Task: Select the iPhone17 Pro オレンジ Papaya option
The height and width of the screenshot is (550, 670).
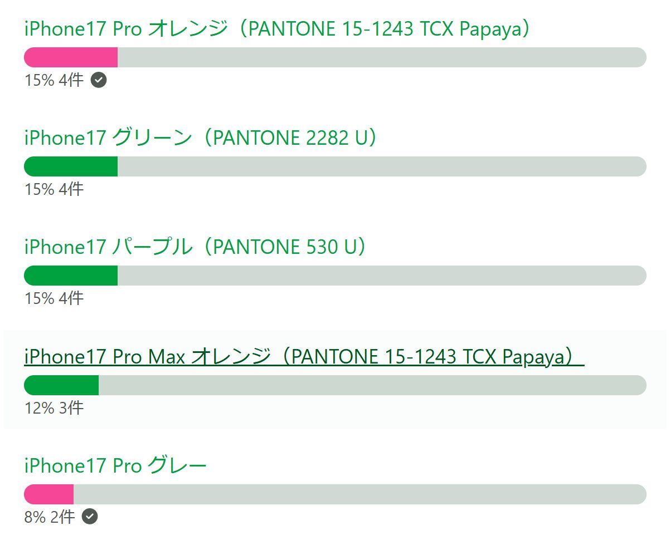Action: (276, 29)
